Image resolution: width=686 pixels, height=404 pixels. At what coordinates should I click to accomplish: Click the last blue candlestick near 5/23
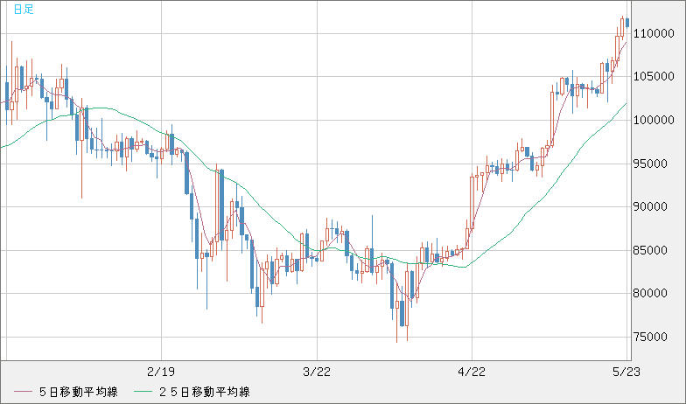pos(627,23)
